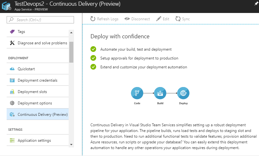Click green check beside Automate your build
This screenshot has width=259, height=156.
pyautogui.click(x=93, y=49)
